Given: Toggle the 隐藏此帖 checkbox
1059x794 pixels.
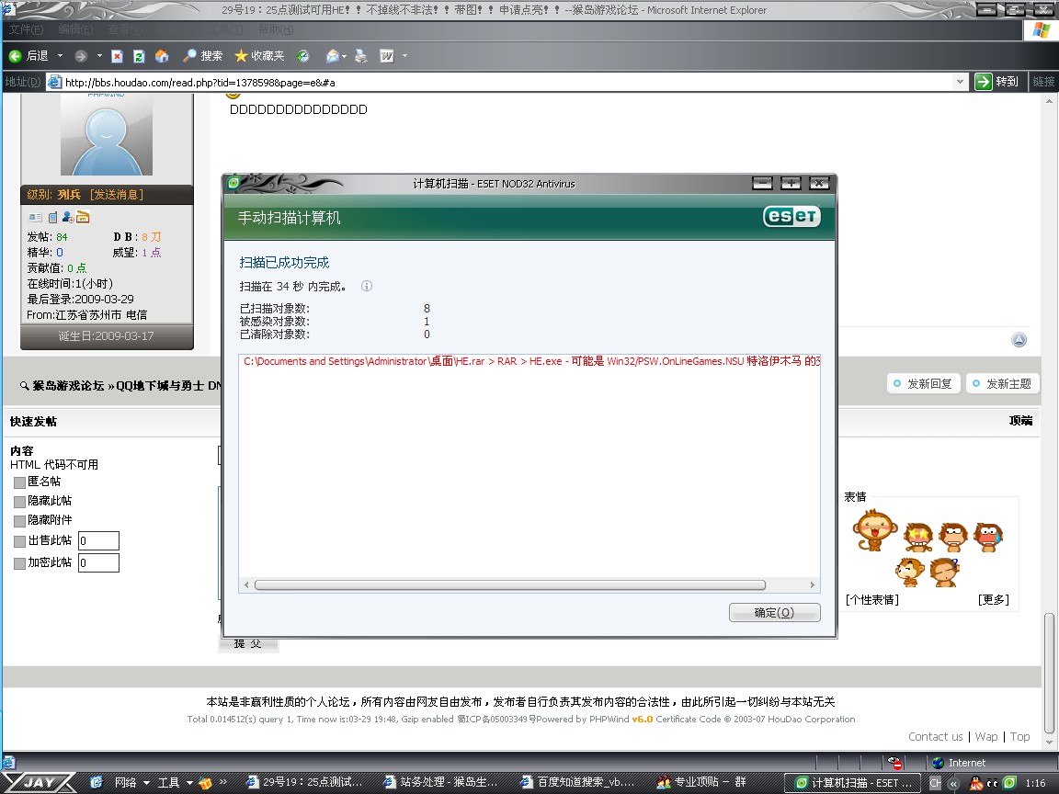Looking at the screenshot, I should tap(19, 502).
